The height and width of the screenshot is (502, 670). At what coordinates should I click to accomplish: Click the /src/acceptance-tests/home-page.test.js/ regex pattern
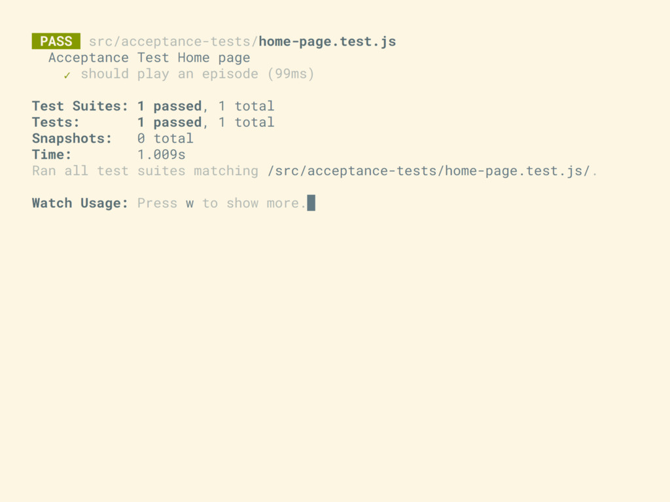[x=429, y=171]
